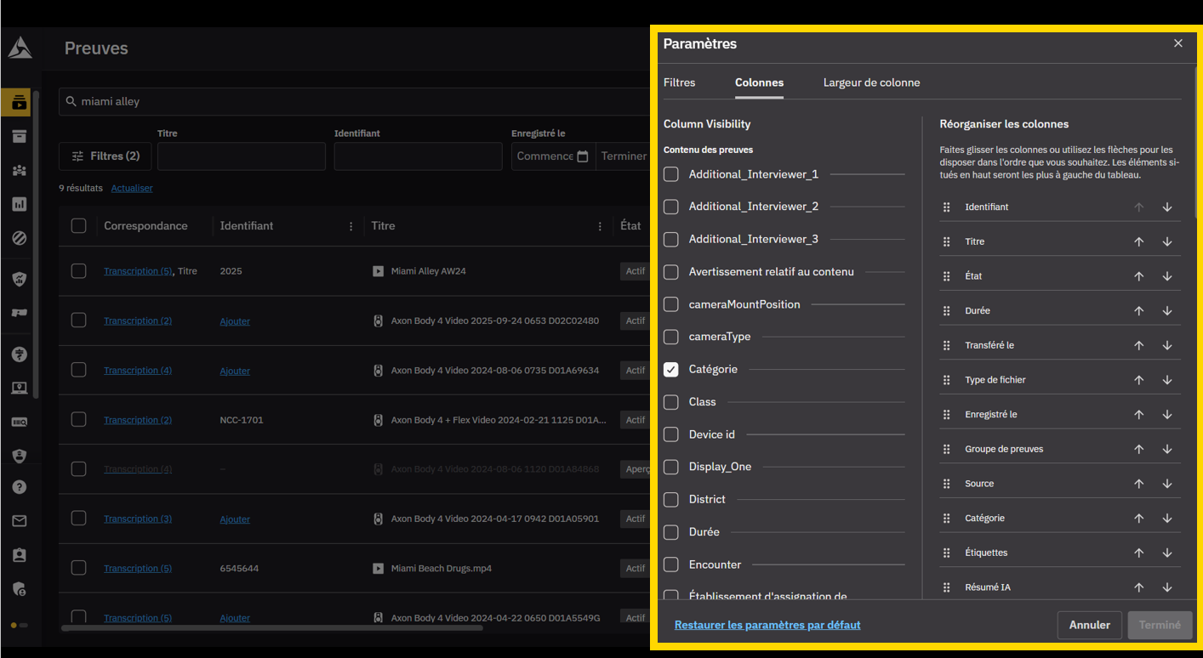Open envelope messages icon in sidebar
The width and height of the screenshot is (1203, 658).
click(20, 521)
